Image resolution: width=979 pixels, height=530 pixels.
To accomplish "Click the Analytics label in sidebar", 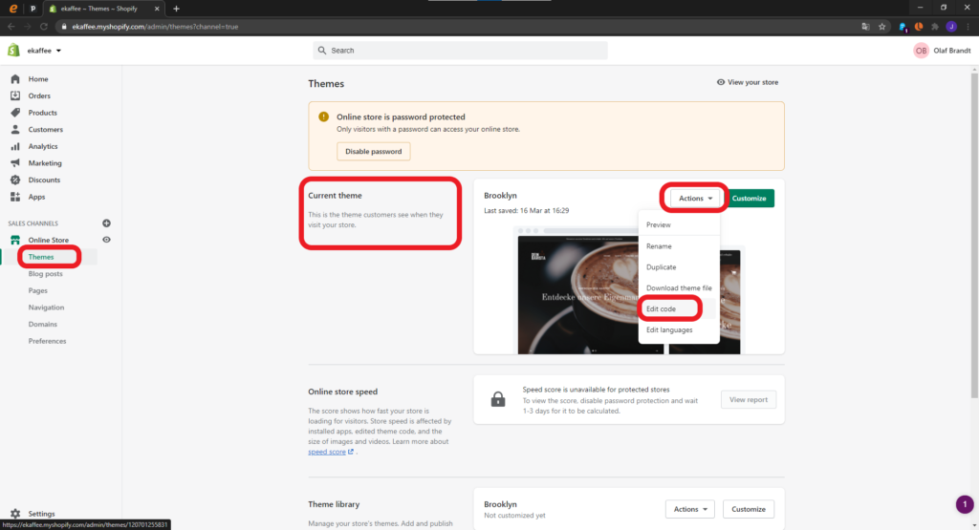I will tap(42, 146).
